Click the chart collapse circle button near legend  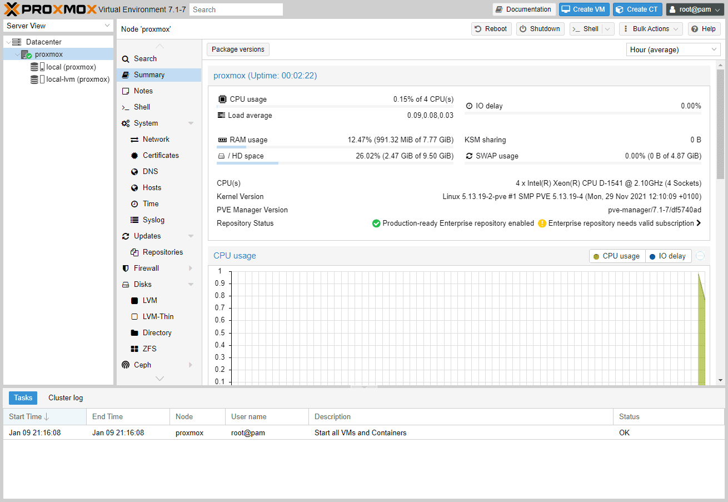click(700, 256)
